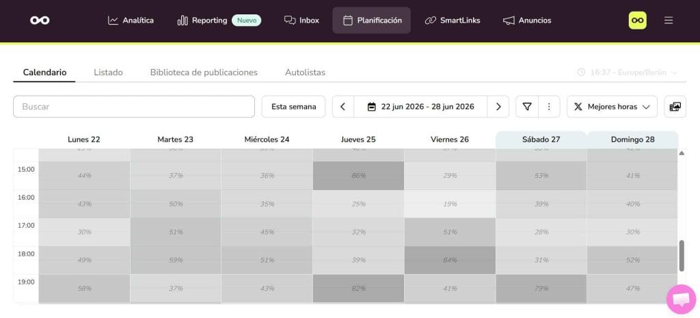Select the Martes 23 column header
This screenshot has width=700, height=318.
click(x=176, y=140)
